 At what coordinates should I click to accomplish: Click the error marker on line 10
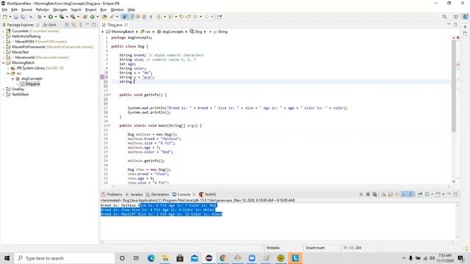[x=102, y=77]
